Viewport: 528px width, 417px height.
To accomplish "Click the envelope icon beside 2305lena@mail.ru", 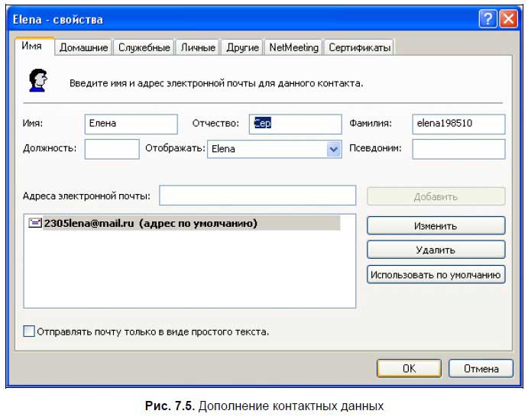I will click(x=35, y=224).
